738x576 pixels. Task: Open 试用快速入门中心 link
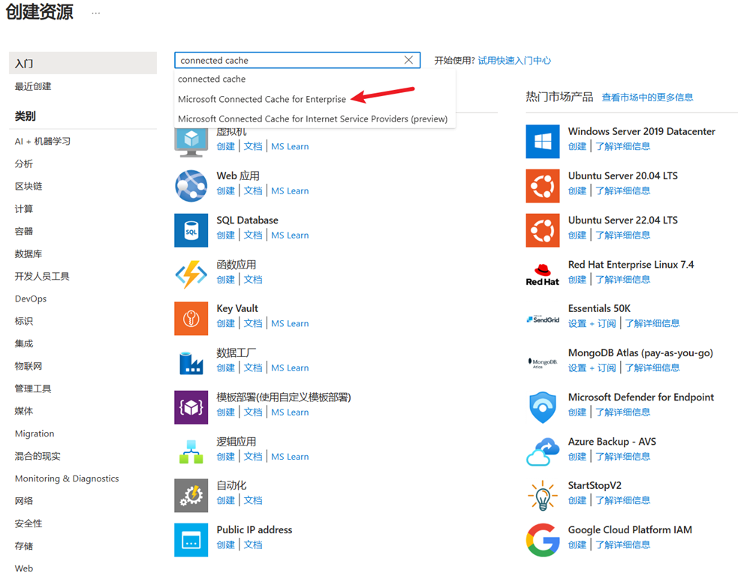coord(514,60)
